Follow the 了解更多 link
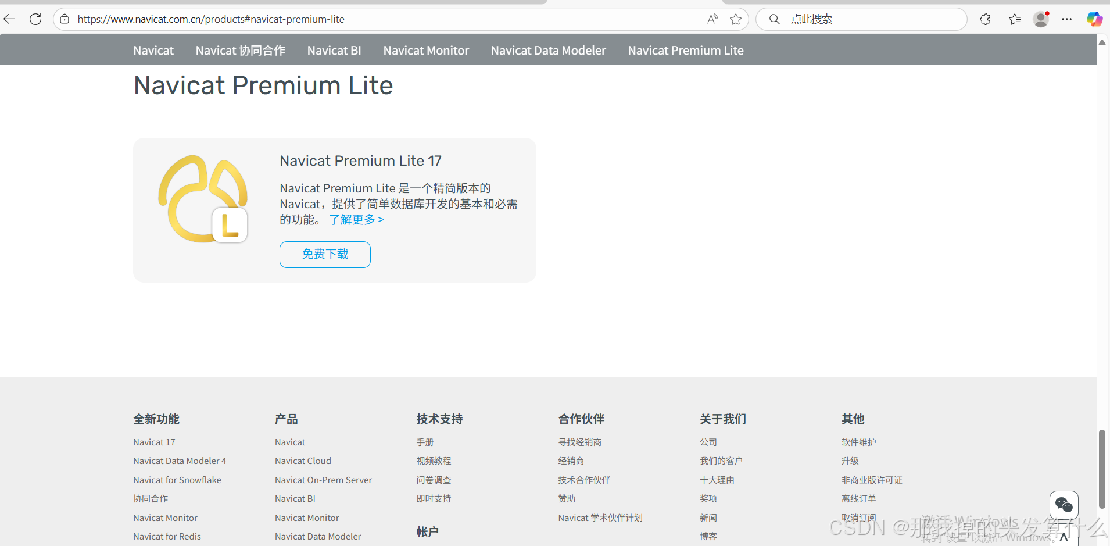Viewport: 1110px width, 546px height. [357, 220]
